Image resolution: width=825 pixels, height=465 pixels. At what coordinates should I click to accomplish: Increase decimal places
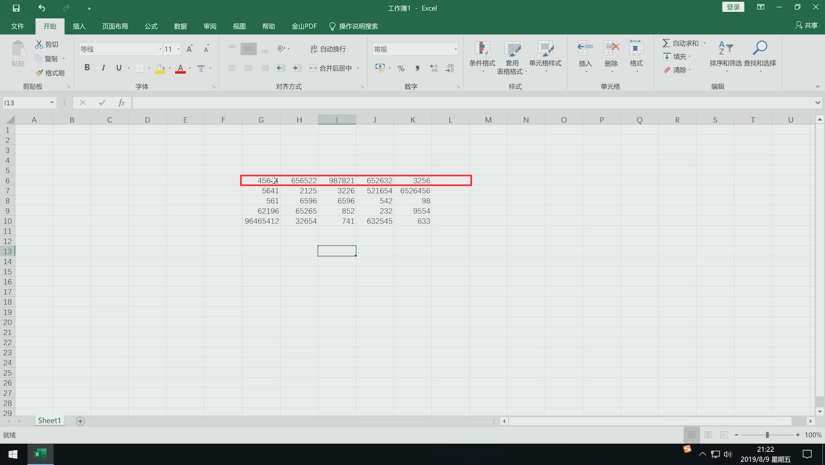434,68
